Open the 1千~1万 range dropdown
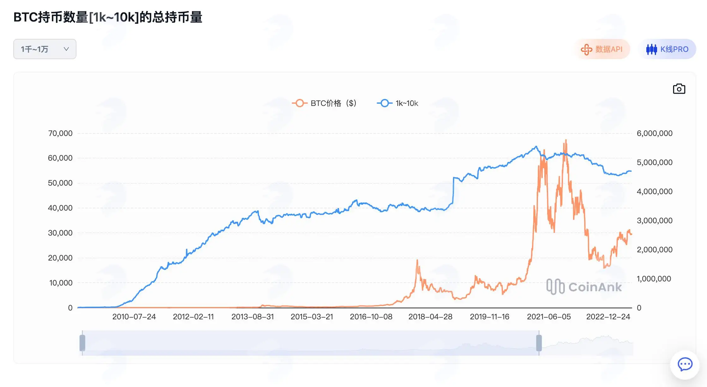 45,49
